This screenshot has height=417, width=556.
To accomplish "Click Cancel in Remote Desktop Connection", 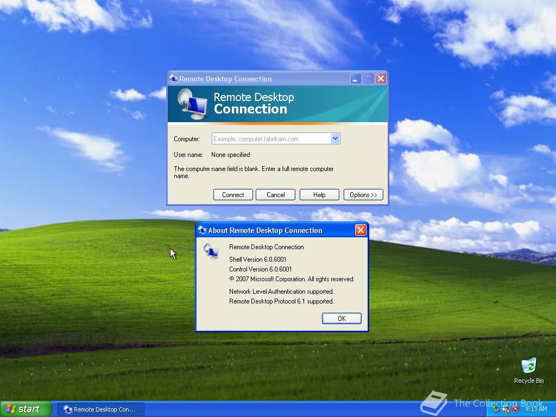I will point(275,195).
